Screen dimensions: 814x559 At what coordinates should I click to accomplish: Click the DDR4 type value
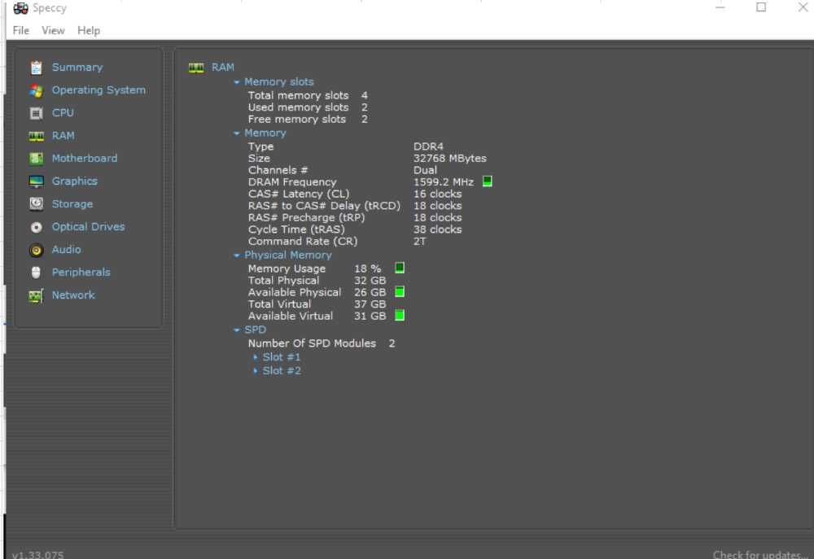(x=428, y=146)
